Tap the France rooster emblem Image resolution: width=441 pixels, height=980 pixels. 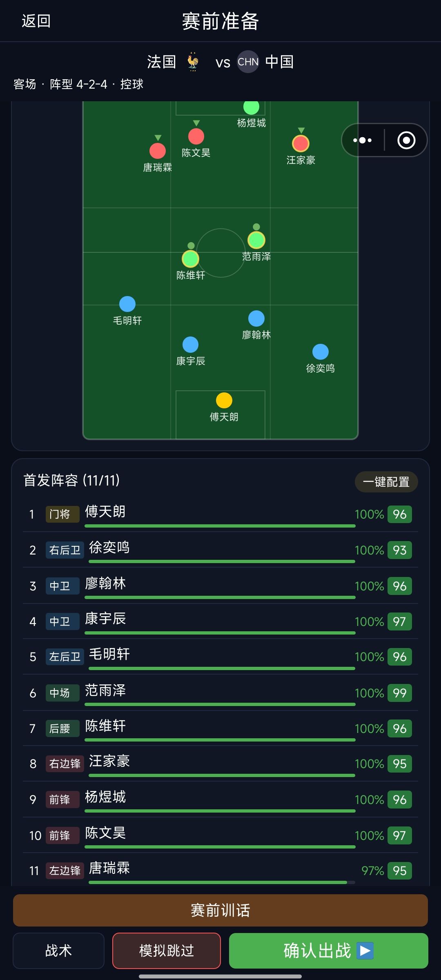click(193, 62)
